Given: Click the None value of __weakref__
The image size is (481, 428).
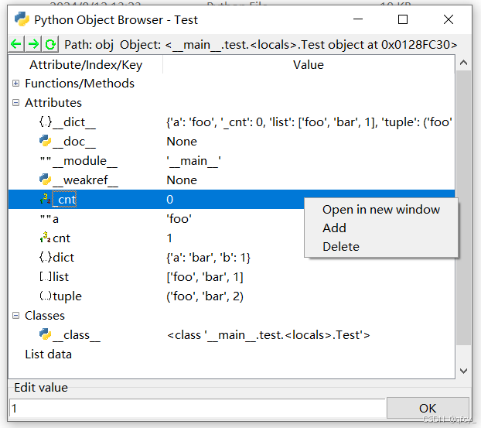Looking at the screenshot, I should point(182,180).
